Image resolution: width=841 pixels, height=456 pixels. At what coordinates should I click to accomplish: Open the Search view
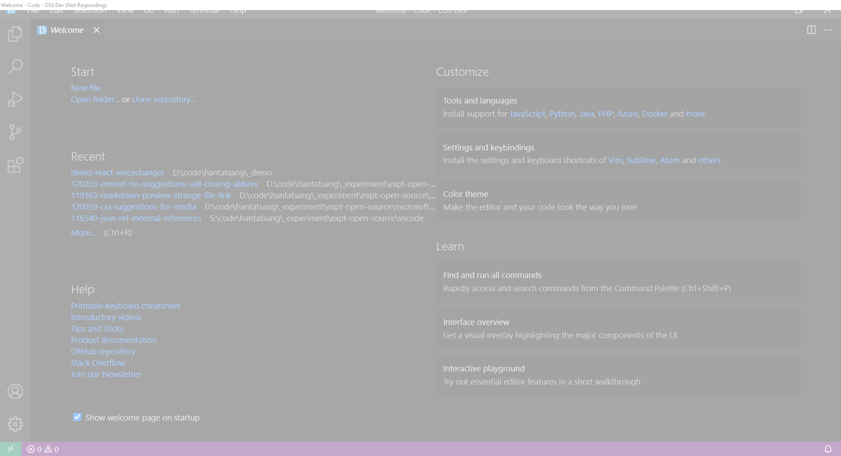(x=15, y=67)
